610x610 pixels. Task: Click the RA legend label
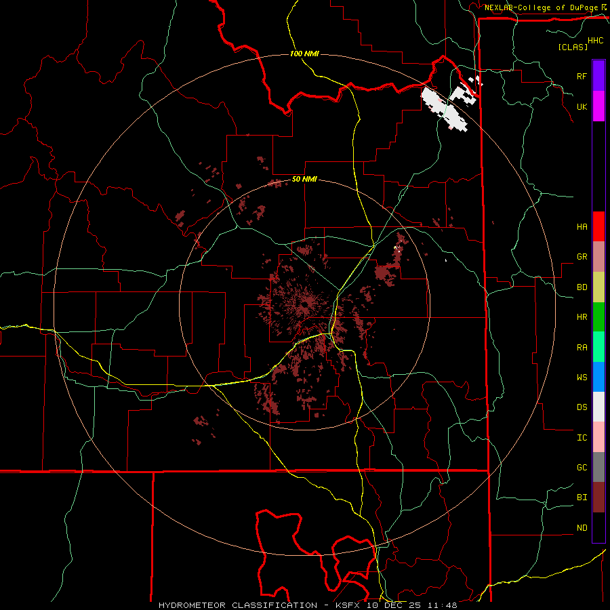pos(582,347)
